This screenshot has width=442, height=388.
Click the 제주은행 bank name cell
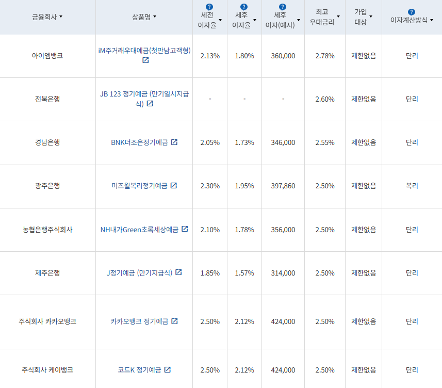(x=47, y=273)
